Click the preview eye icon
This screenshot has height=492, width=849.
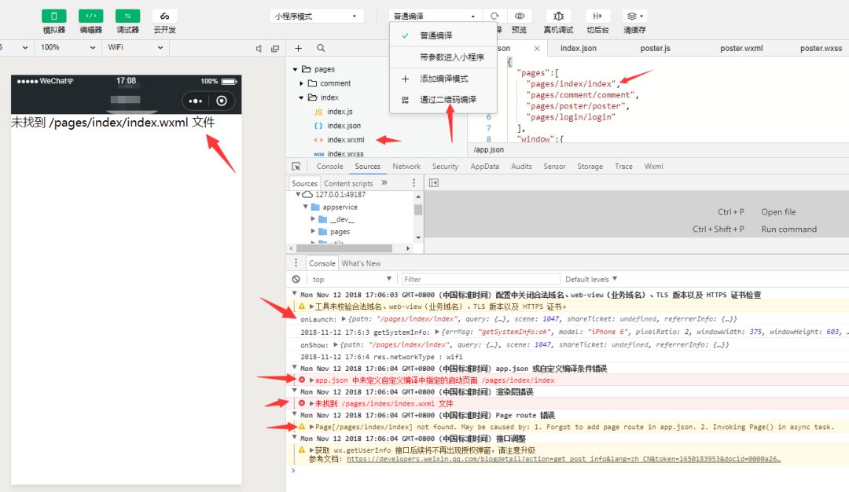tap(520, 17)
